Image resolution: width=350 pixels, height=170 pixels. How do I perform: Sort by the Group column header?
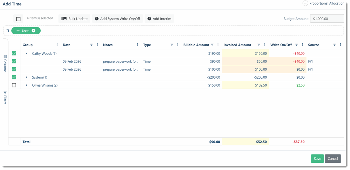click(x=28, y=45)
